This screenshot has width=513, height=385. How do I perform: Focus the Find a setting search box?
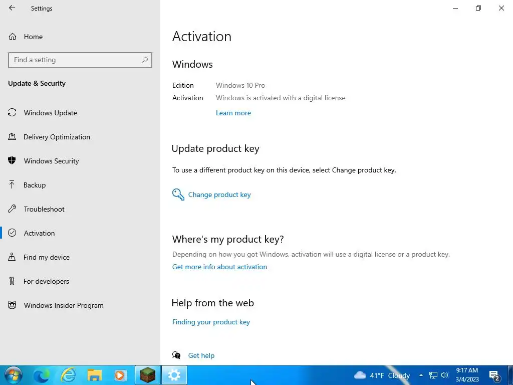80,60
